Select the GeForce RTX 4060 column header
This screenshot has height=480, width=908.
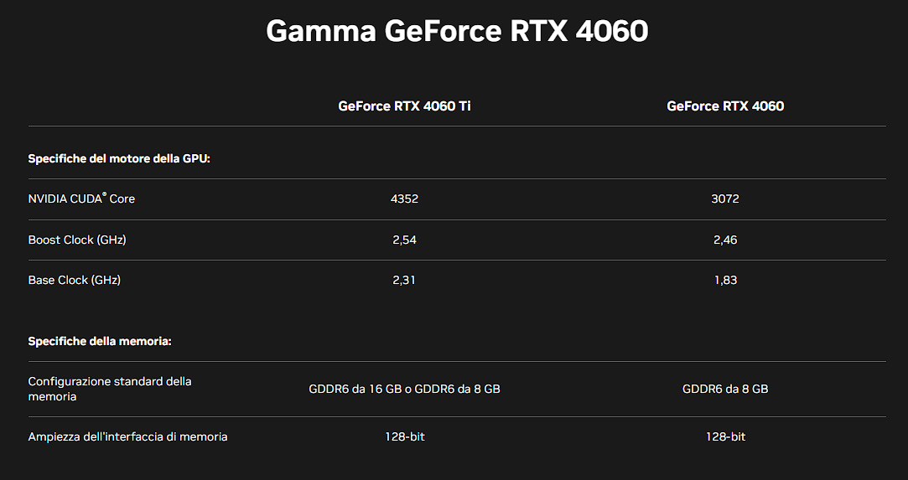725,106
